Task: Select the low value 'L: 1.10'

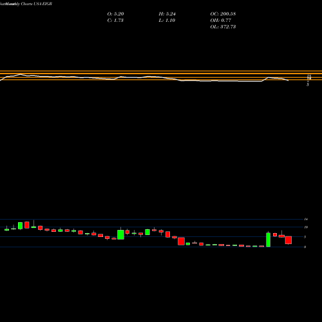Action: click(x=167, y=21)
